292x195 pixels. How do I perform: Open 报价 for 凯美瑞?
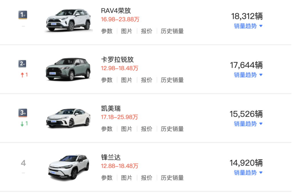click(147, 129)
